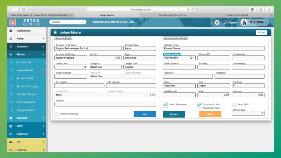Click the orange Reset button
The height and width of the screenshot is (158, 281).
[210, 114]
